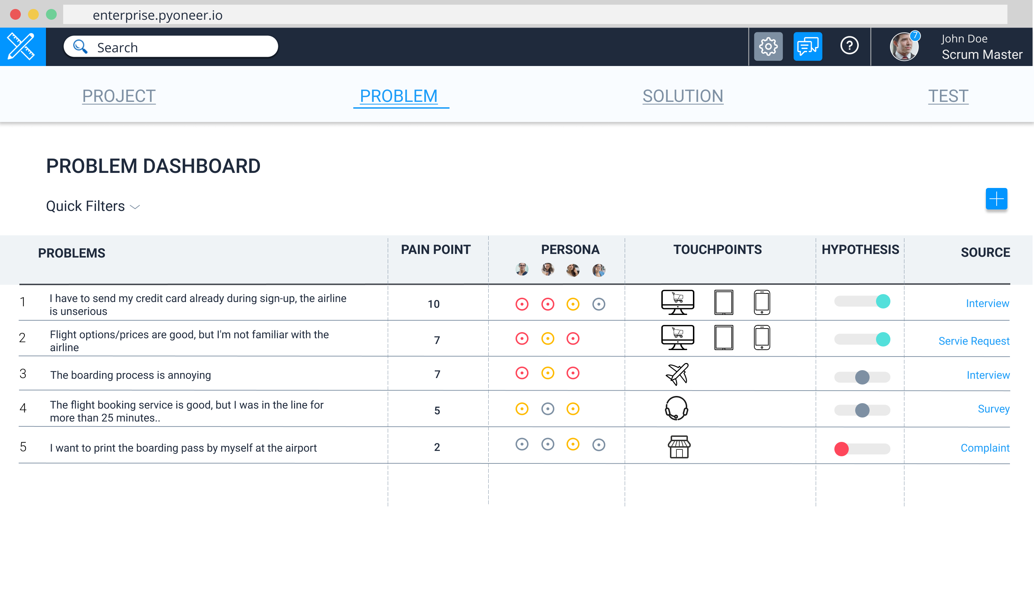Click the headset touchpoint icon in row 4

[x=676, y=408]
